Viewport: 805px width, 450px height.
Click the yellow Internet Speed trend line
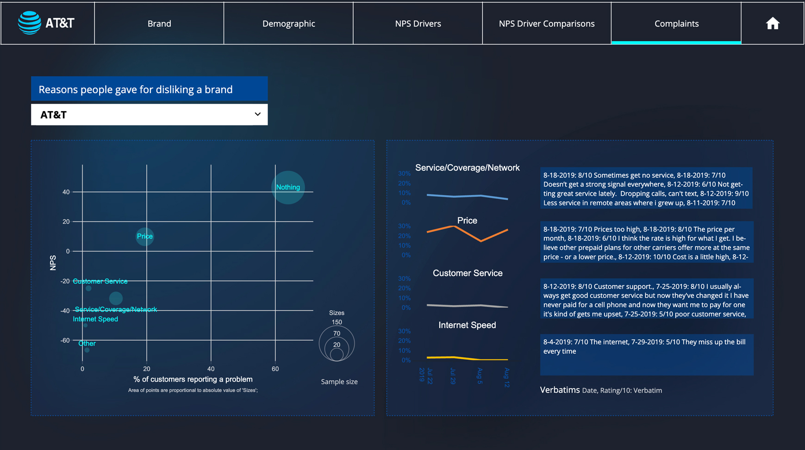[467, 358]
